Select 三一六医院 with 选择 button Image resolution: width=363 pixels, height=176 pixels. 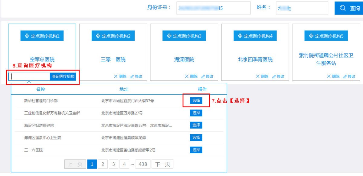[x=196, y=150]
